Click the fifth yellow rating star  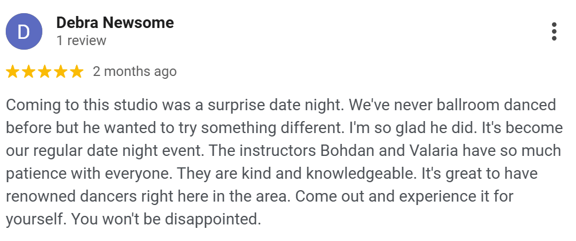click(x=77, y=71)
